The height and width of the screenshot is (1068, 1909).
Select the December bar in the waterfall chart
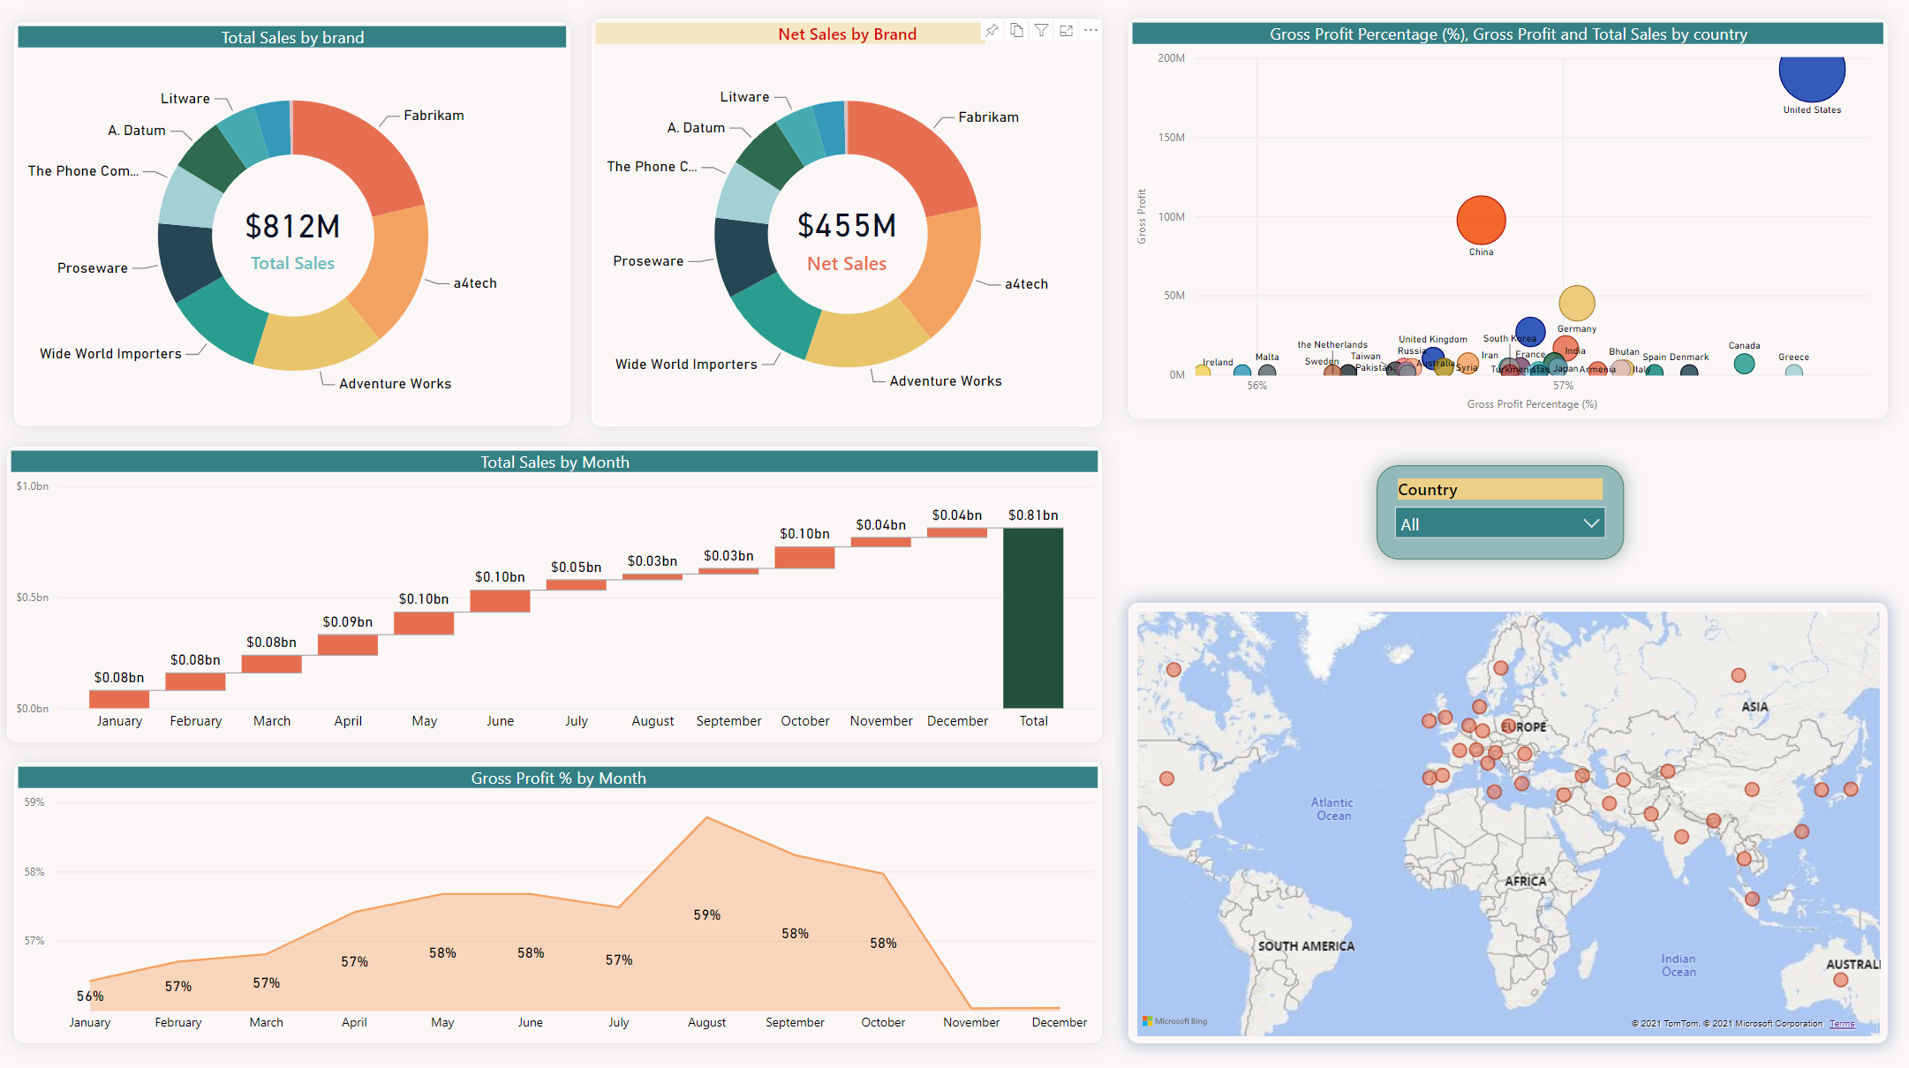pos(957,532)
